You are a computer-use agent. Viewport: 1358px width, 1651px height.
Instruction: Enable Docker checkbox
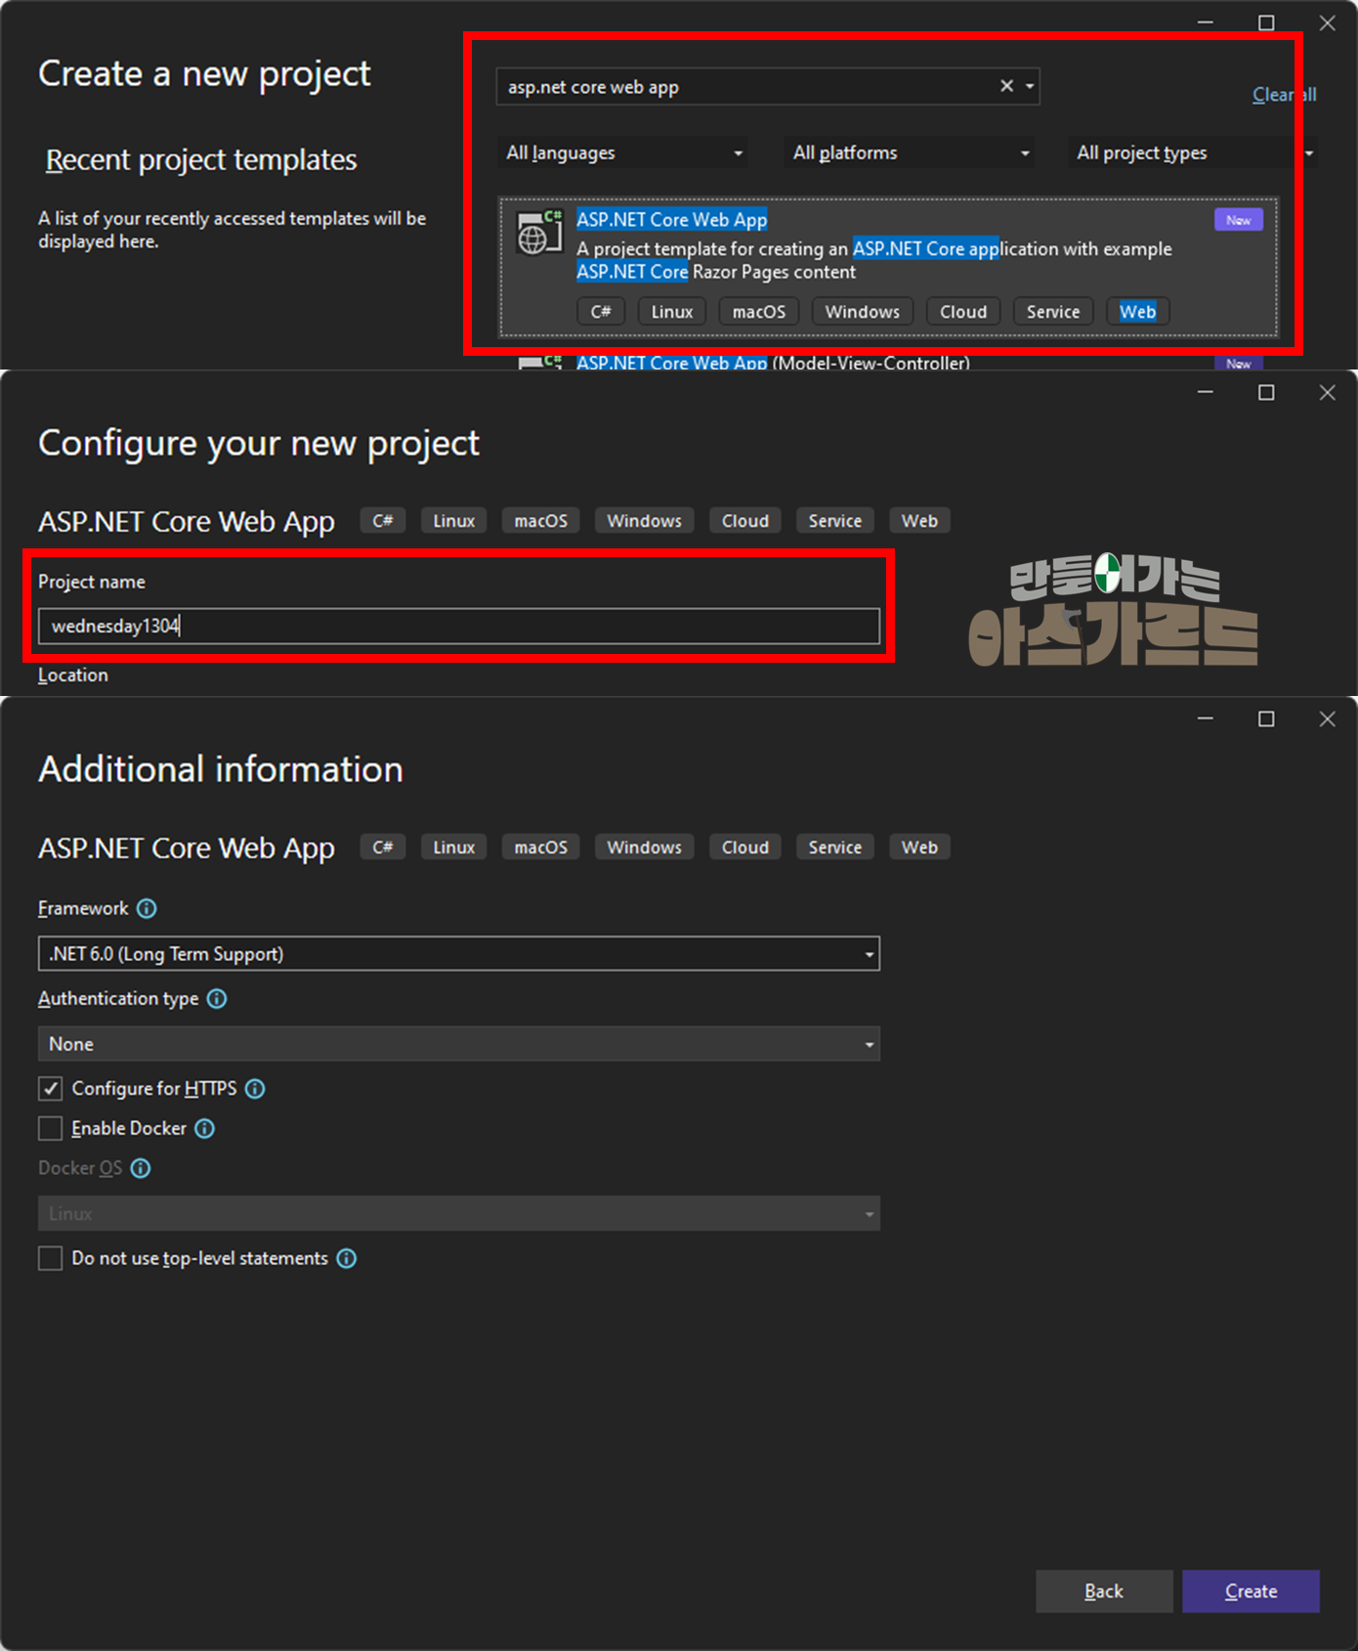pos(51,1129)
